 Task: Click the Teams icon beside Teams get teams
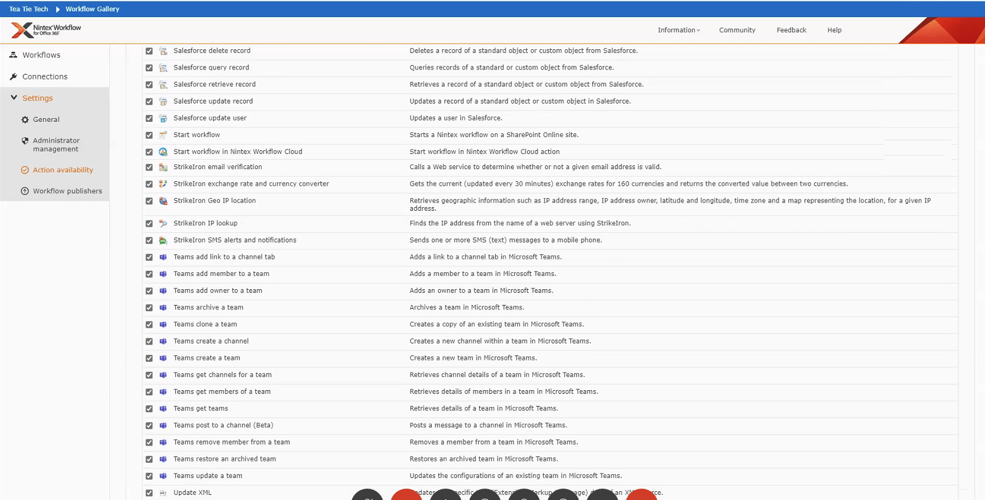[163, 409]
